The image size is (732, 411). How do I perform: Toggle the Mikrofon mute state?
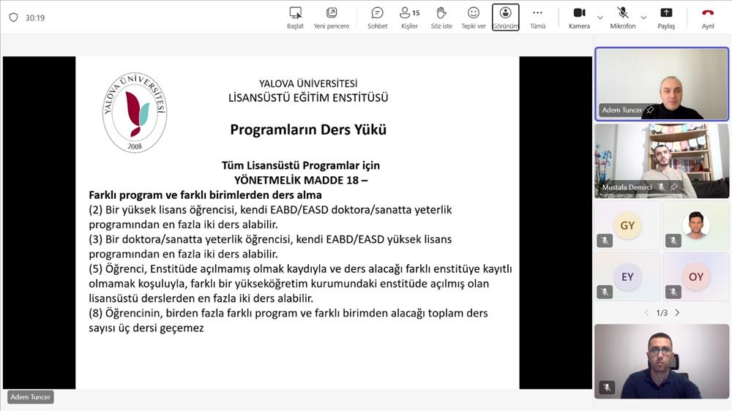coord(623,18)
